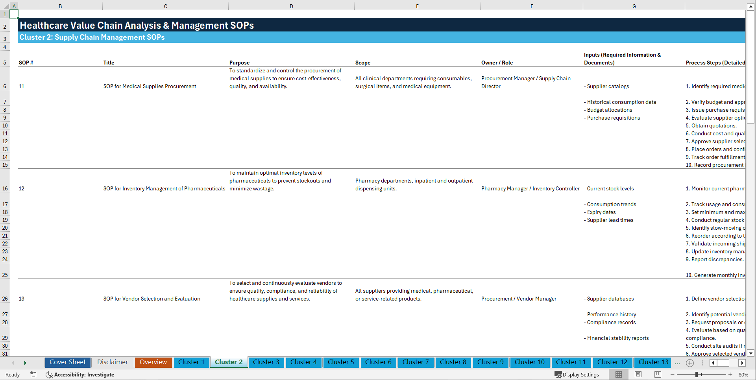Screen dimensions: 756x380
Task: Open Display Settings from the status bar
Action: point(577,374)
